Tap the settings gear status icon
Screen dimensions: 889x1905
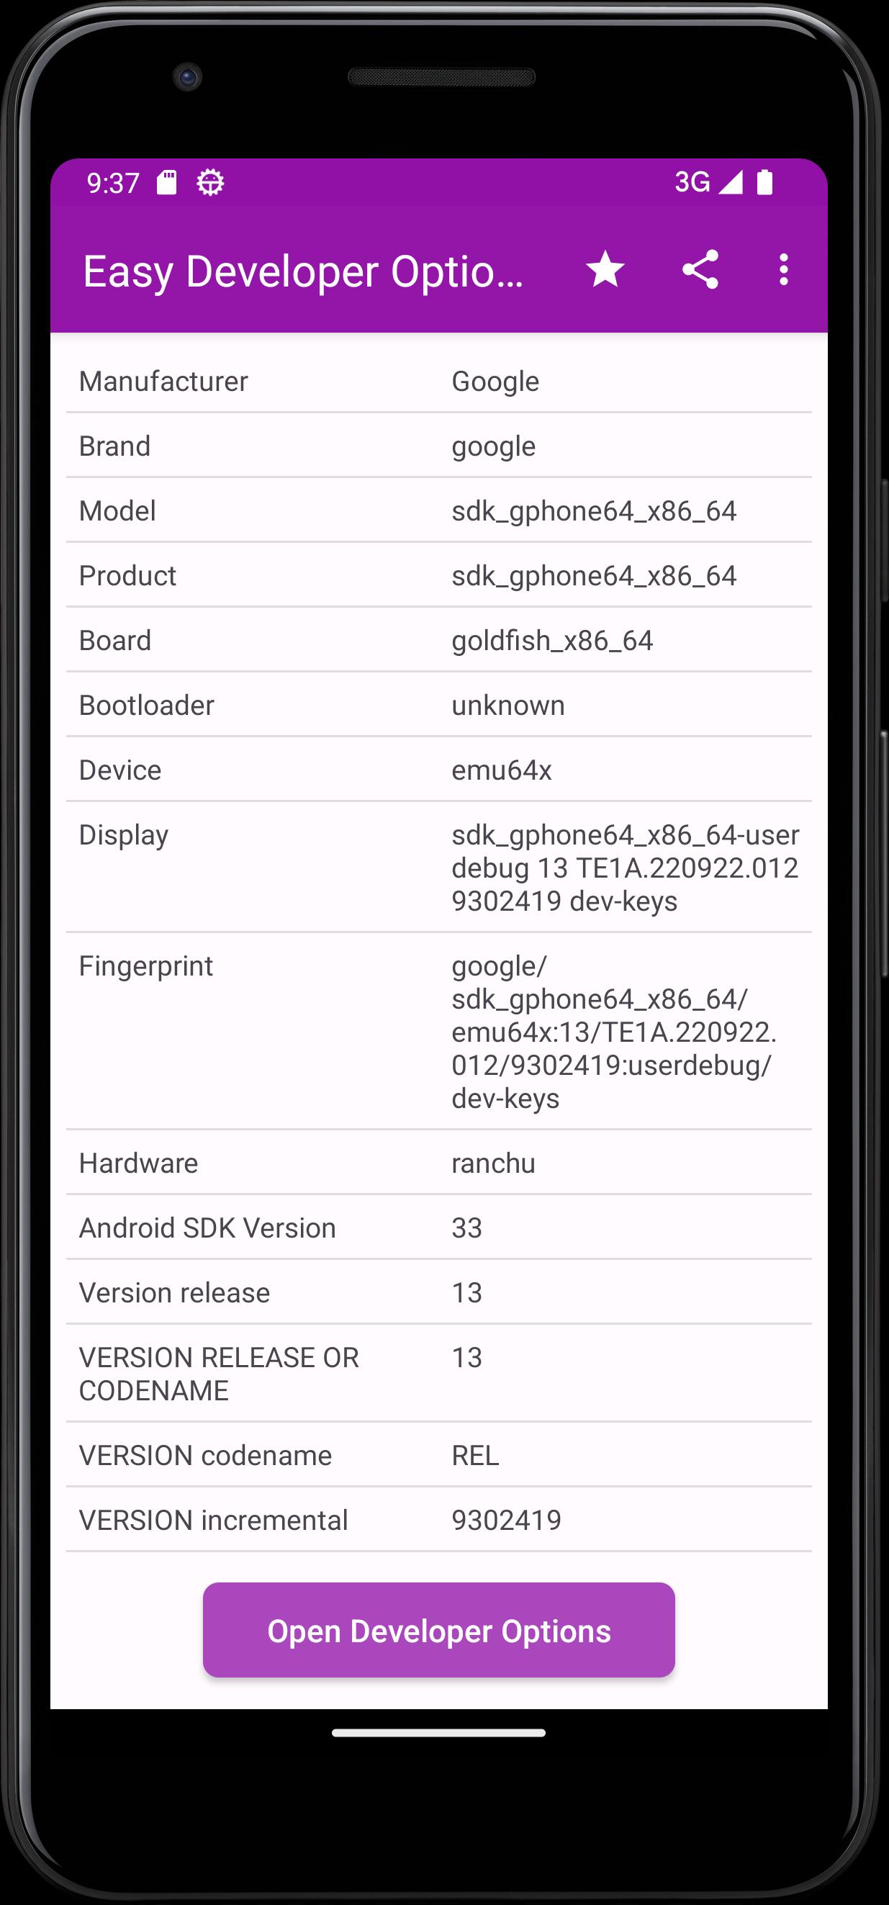pos(210,183)
